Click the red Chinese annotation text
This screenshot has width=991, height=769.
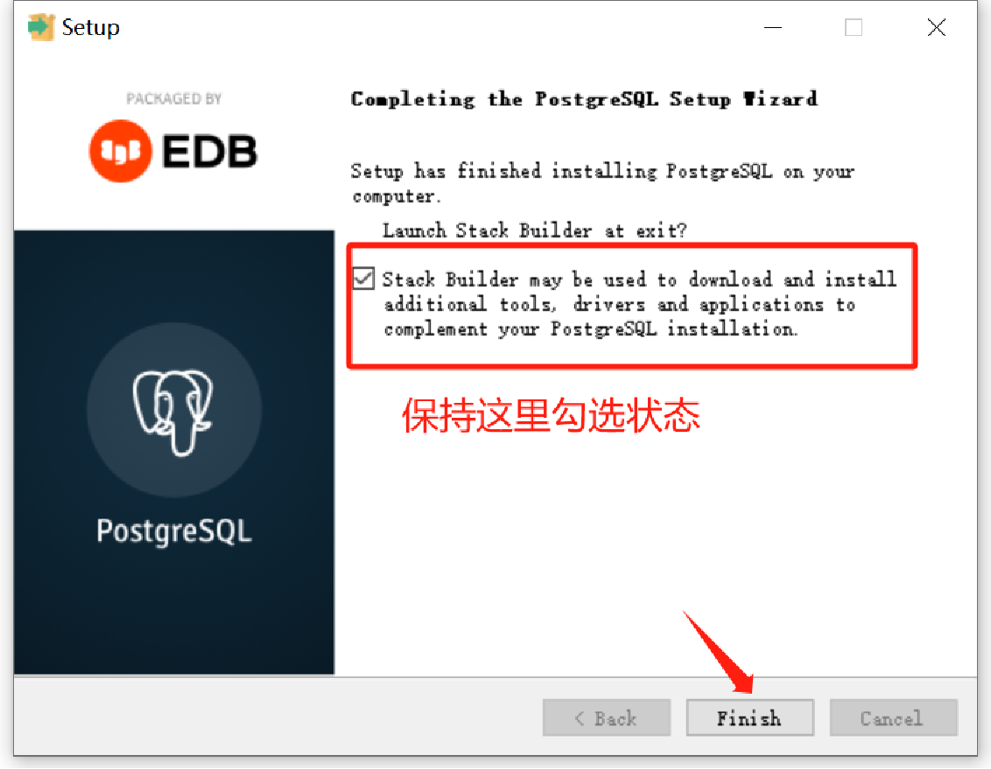(x=552, y=415)
